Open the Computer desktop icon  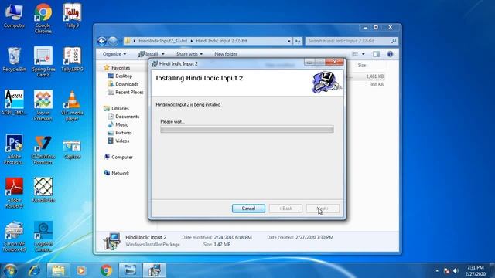14,16
